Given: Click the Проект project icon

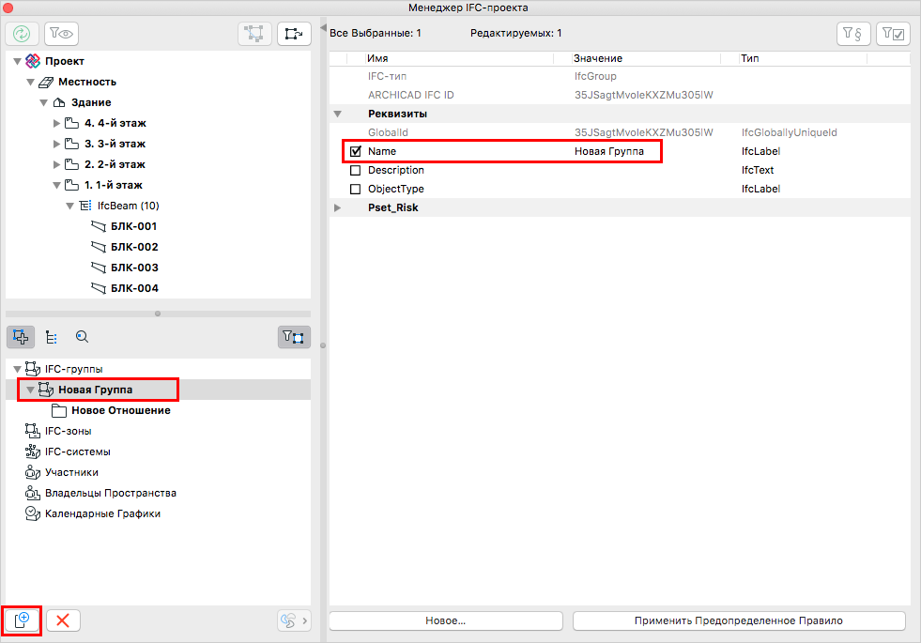Looking at the screenshot, I should [x=34, y=61].
